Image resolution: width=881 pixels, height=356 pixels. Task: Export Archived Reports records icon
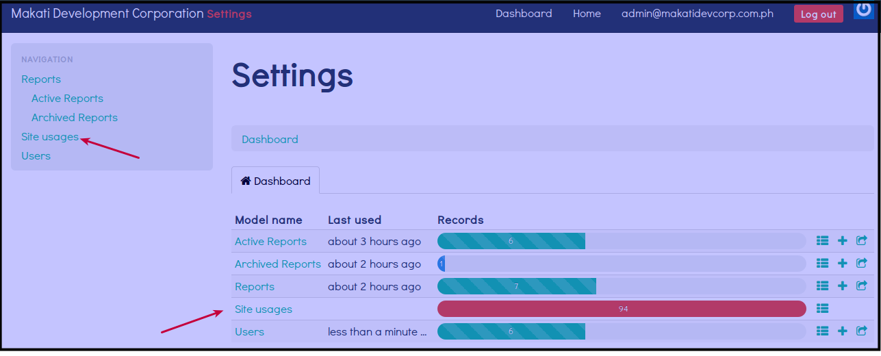pyautogui.click(x=862, y=264)
